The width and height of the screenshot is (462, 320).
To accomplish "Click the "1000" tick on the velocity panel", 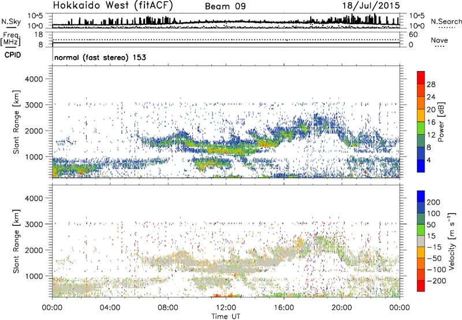I will [33, 276].
